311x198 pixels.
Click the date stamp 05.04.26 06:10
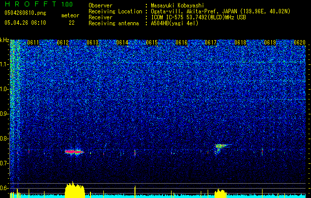(25, 23)
